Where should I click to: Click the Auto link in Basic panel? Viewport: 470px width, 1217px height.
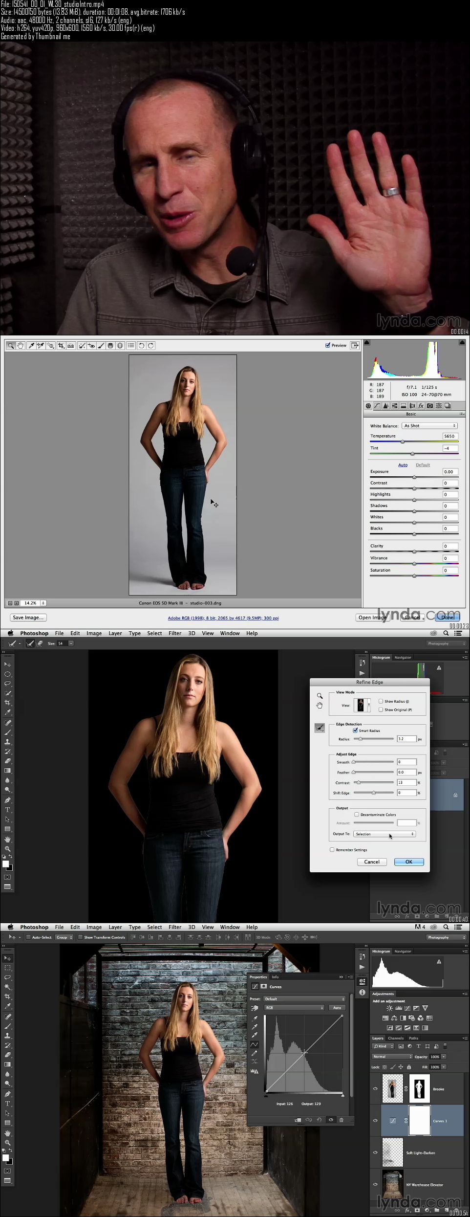coord(403,465)
